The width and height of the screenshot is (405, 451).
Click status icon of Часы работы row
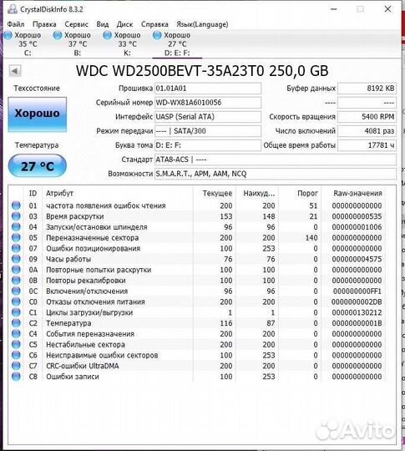pos(16,259)
